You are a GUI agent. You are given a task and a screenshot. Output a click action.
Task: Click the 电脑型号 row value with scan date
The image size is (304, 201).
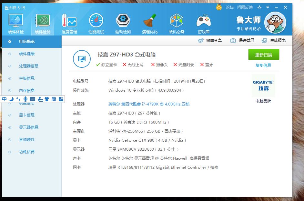157,81
